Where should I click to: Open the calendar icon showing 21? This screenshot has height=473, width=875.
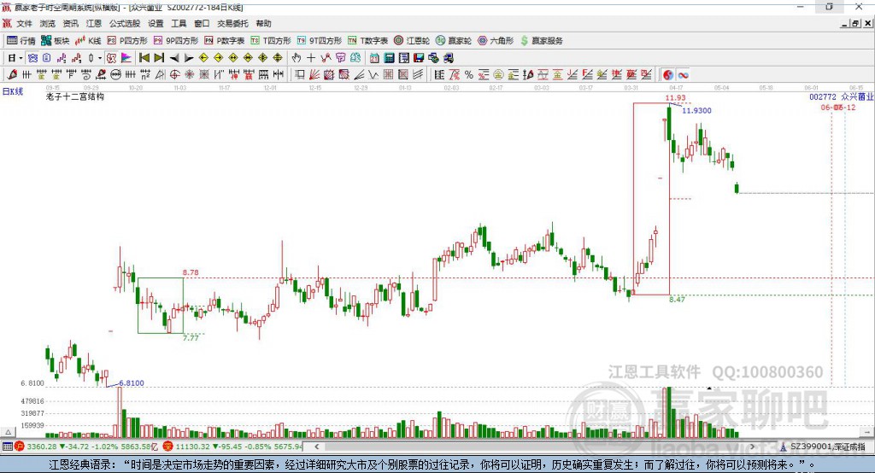(374, 58)
